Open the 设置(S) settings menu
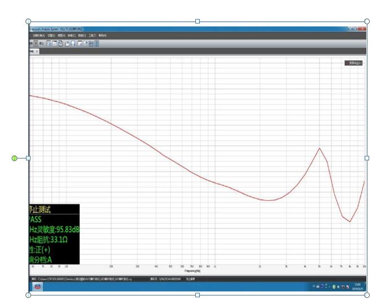Viewport: 381px width, 300px height. 51,36
